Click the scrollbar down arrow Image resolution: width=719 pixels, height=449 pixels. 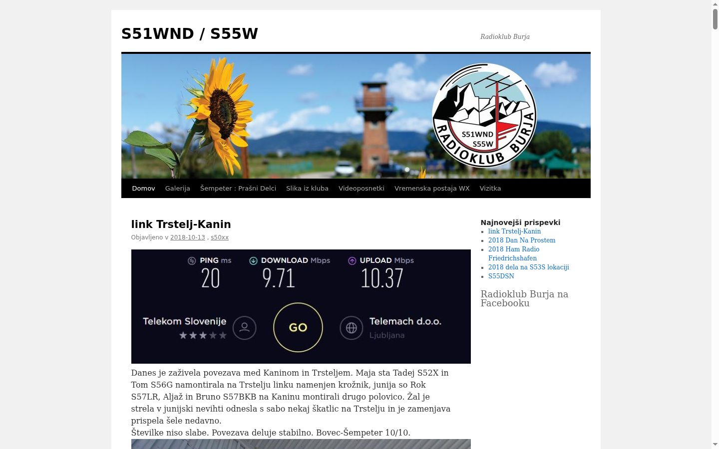[x=715, y=444]
